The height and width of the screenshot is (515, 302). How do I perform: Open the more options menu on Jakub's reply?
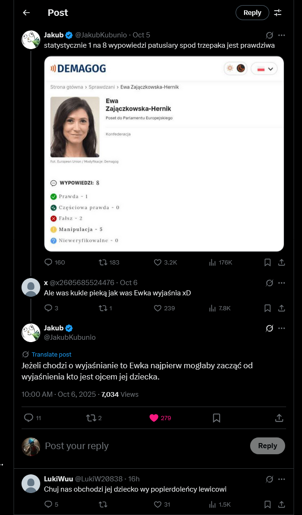coord(281,328)
